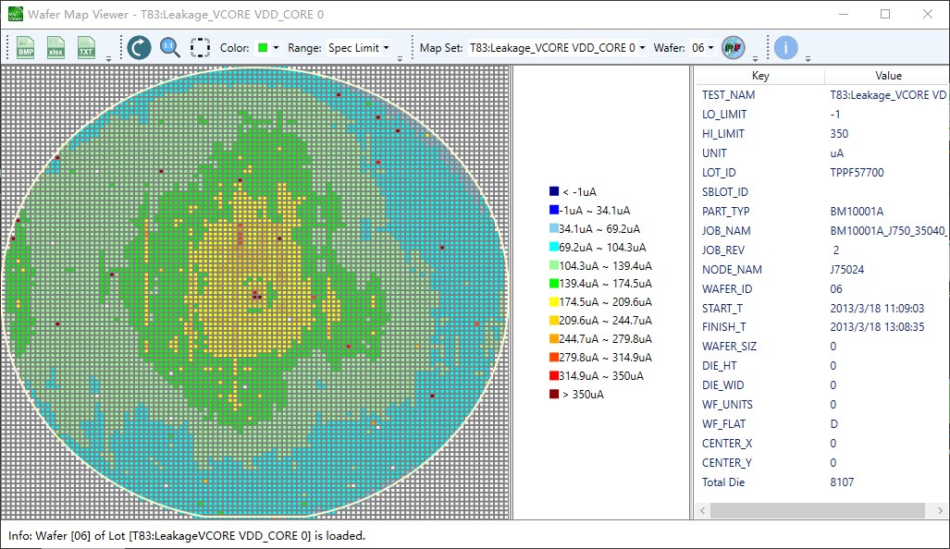Activate the dashed rectangle selection tool
950x549 pixels.
tap(200, 48)
